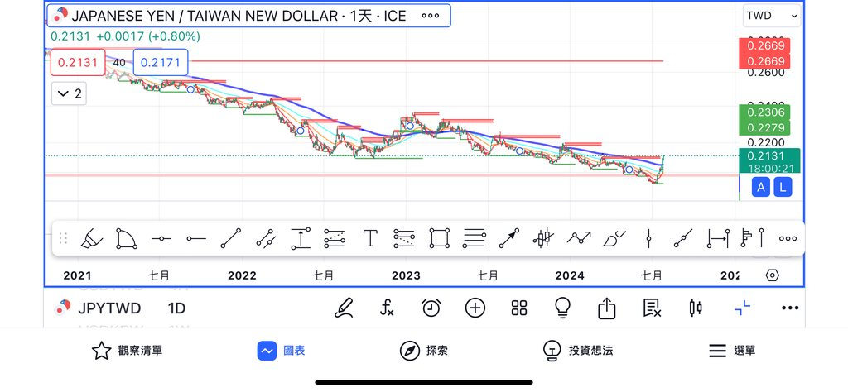Change the 1D interval selector
This screenshot has width=848, height=392.
176,308
